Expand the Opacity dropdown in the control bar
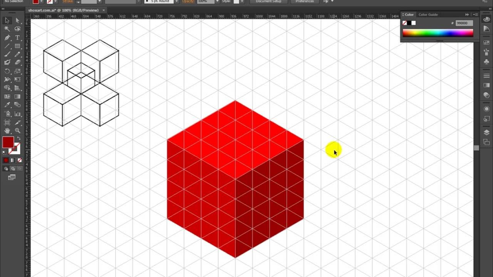This screenshot has height=277, width=493. (x=217, y=2)
